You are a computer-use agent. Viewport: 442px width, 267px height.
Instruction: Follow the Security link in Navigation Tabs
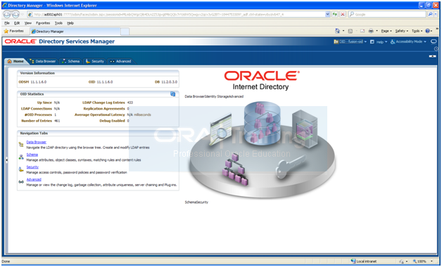(32, 167)
